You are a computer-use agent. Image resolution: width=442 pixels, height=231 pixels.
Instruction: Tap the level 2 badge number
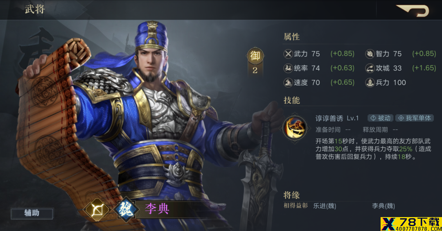pyautogui.click(x=255, y=70)
